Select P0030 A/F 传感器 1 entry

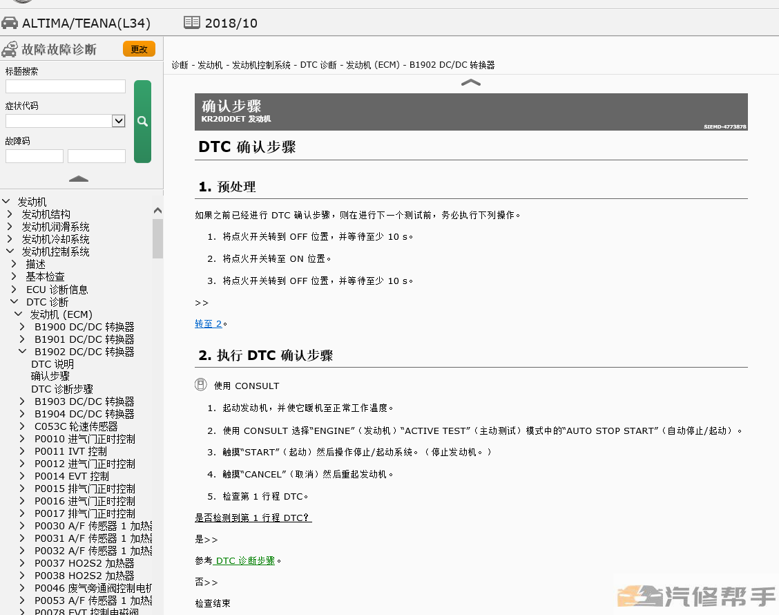coord(93,525)
